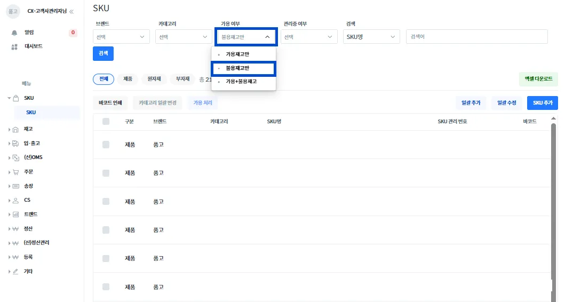Click the notification bell icon
This screenshot has width=565, height=302.
tap(14, 33)
